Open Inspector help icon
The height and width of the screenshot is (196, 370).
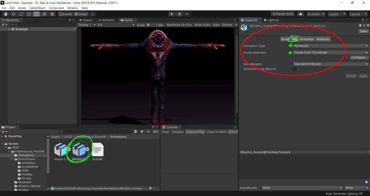(x=360, y=26)
